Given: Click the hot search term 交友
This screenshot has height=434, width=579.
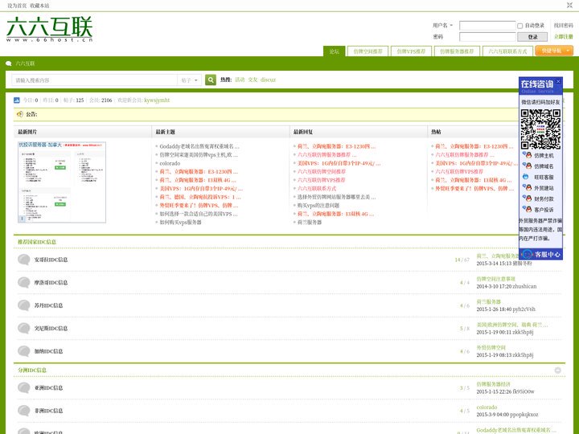Looking at the screenshot, I should [x=253, y=80].
